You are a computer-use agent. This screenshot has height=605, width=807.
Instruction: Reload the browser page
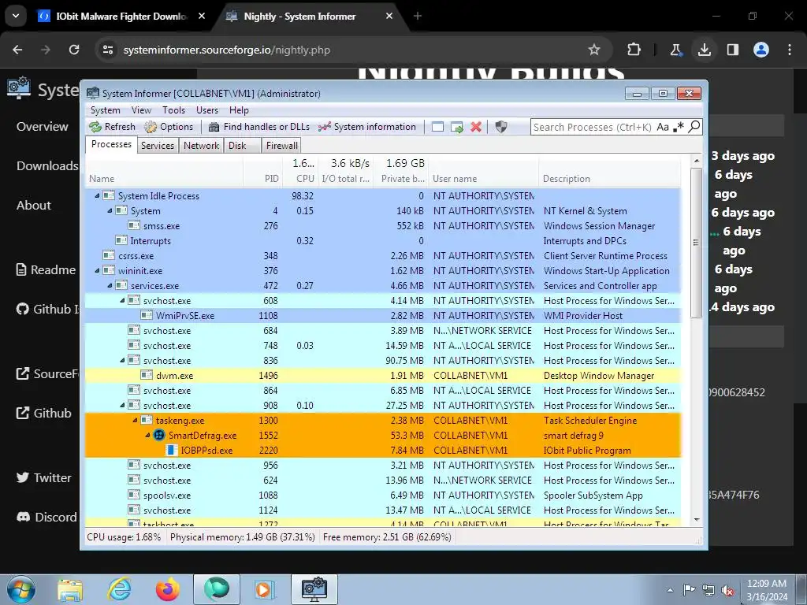74,50
